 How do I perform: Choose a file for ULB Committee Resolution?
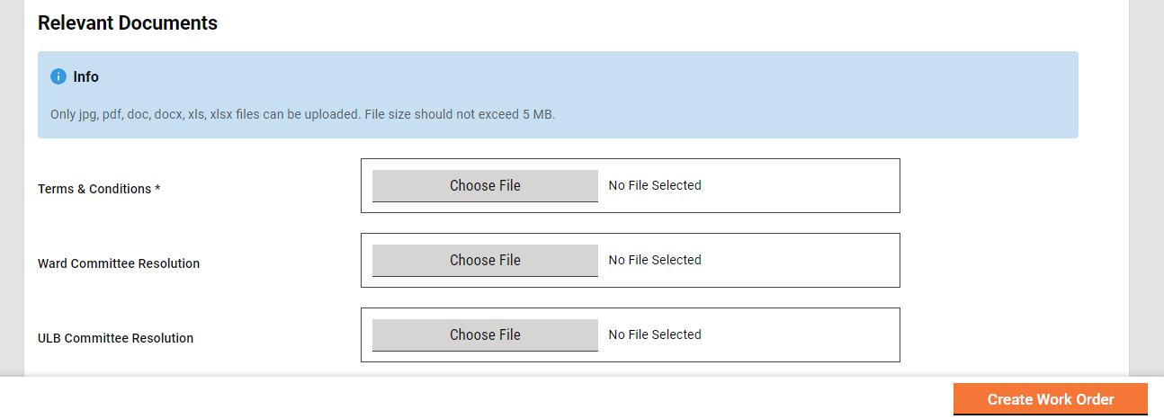(485, 335)
